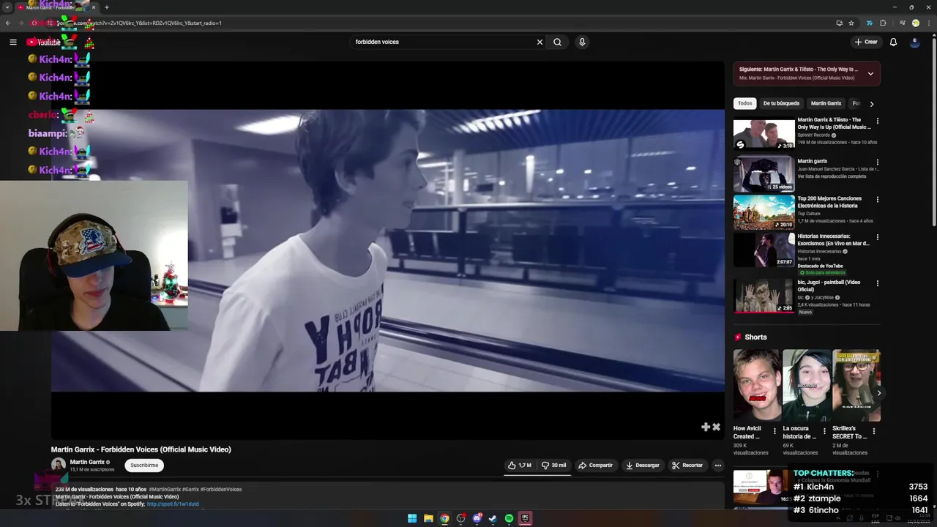Image resolution: width=937 pixels, height=527 pixels.
Task: Open the Chrome extensions puzzle icon
Action: tap(883, 23)
